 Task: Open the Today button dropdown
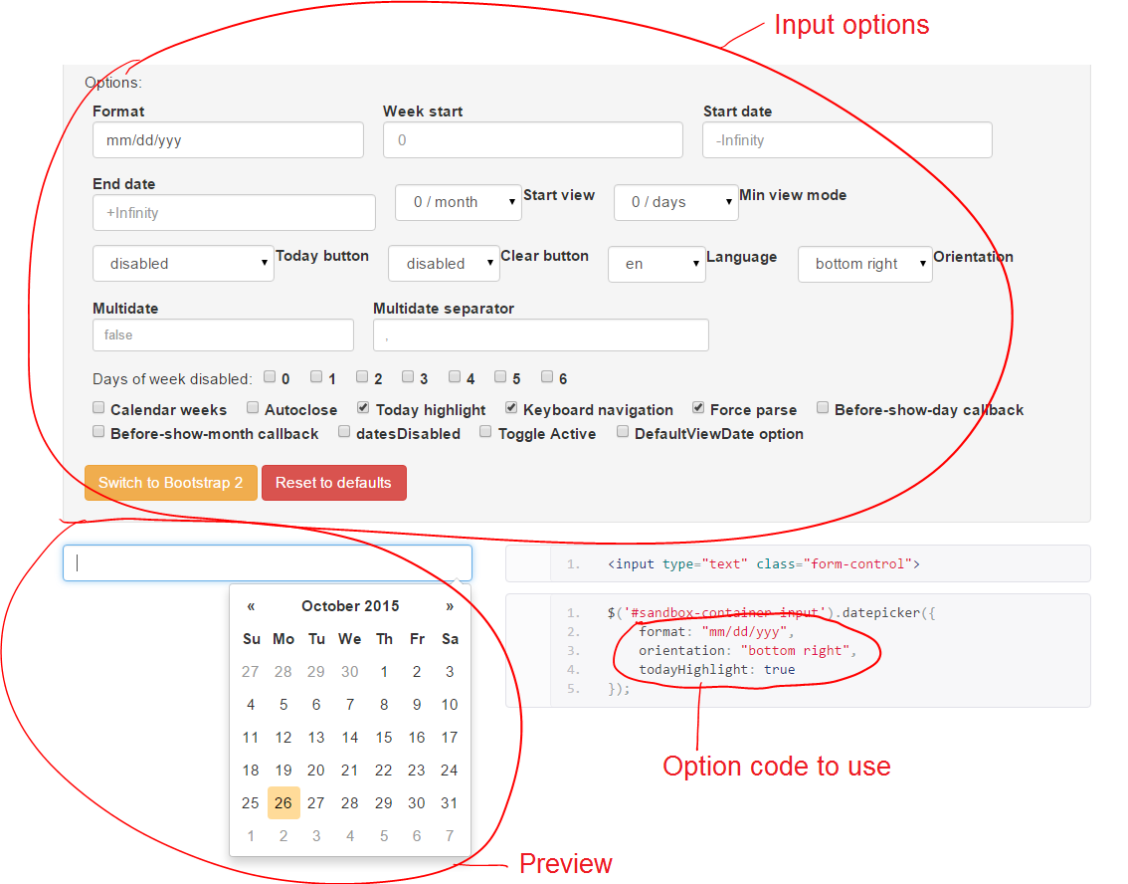183,263
